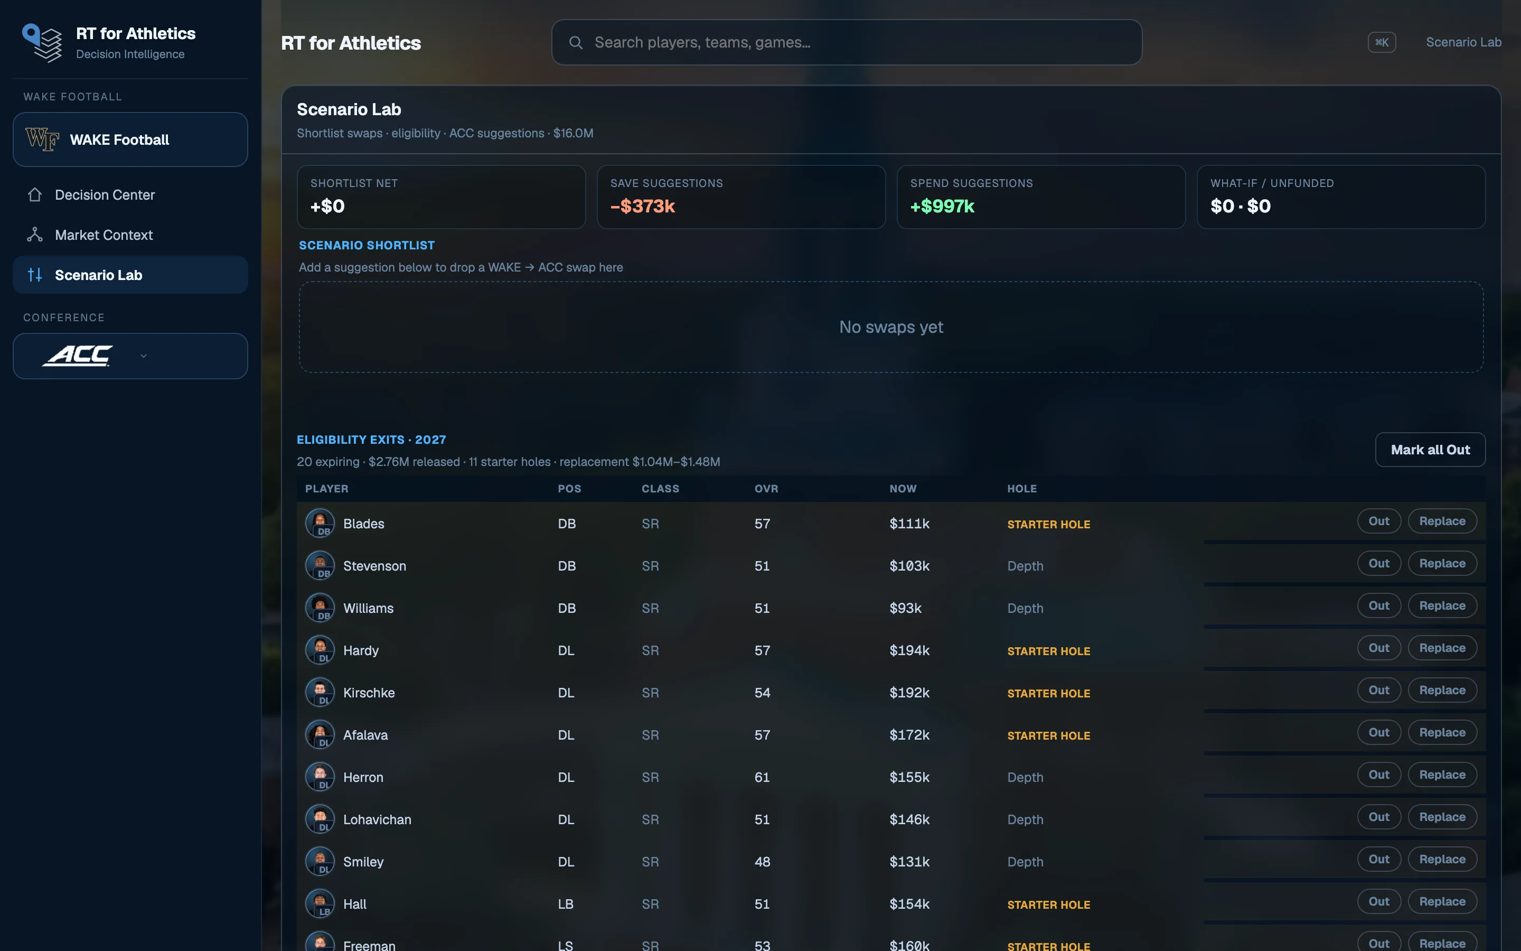This screenshot has height=951, width=1521.
Task: Click the Scenario Lab header link
Action: coord(1463,42)
